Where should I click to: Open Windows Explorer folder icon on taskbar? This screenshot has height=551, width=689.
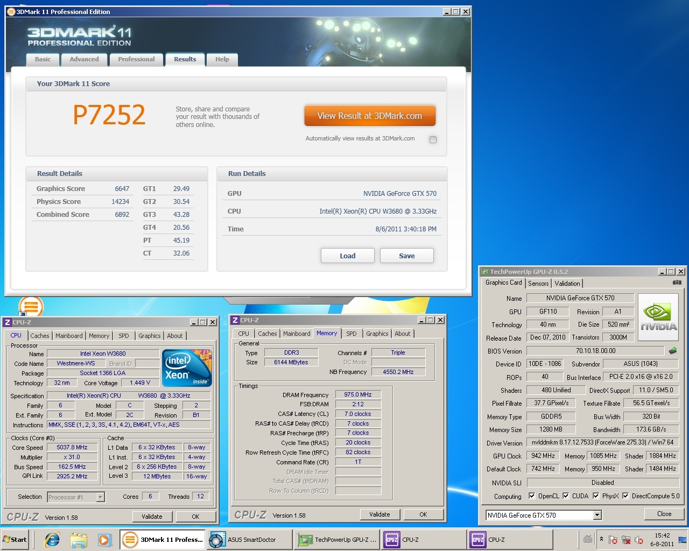point(79,540)
